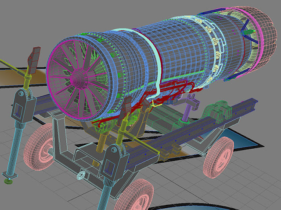281x210 pixels.
Task: Pick the small green foot pad under left jack
Action: [x=8, y=181]
